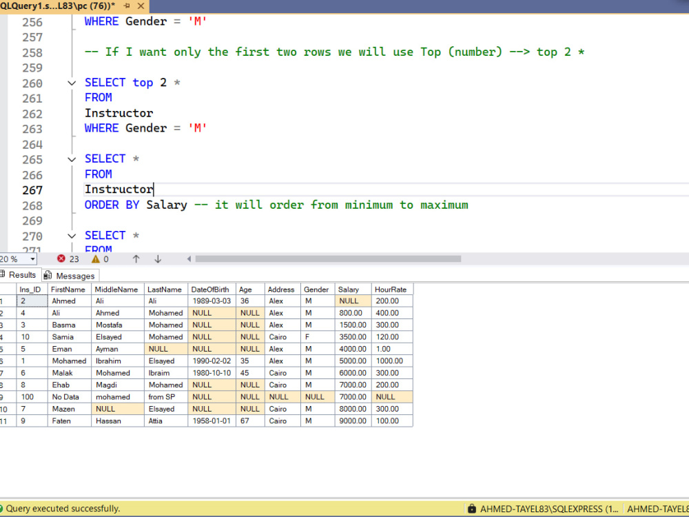
Task: Select the 3500.00 salary cell
Action: [x=353, y=337]
